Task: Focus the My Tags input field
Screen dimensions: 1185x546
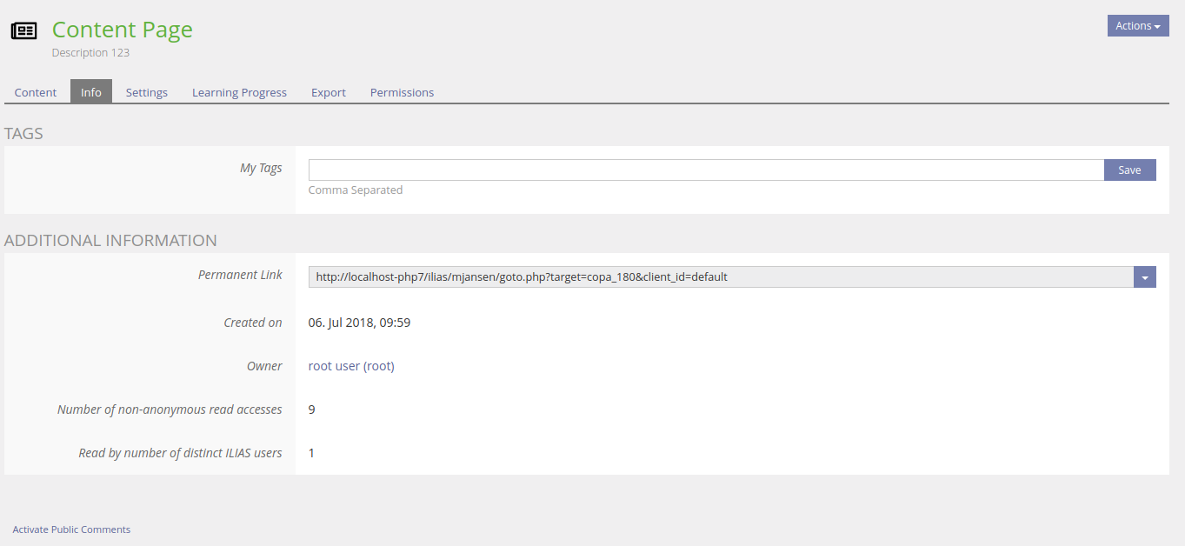Action: (705, 170)
